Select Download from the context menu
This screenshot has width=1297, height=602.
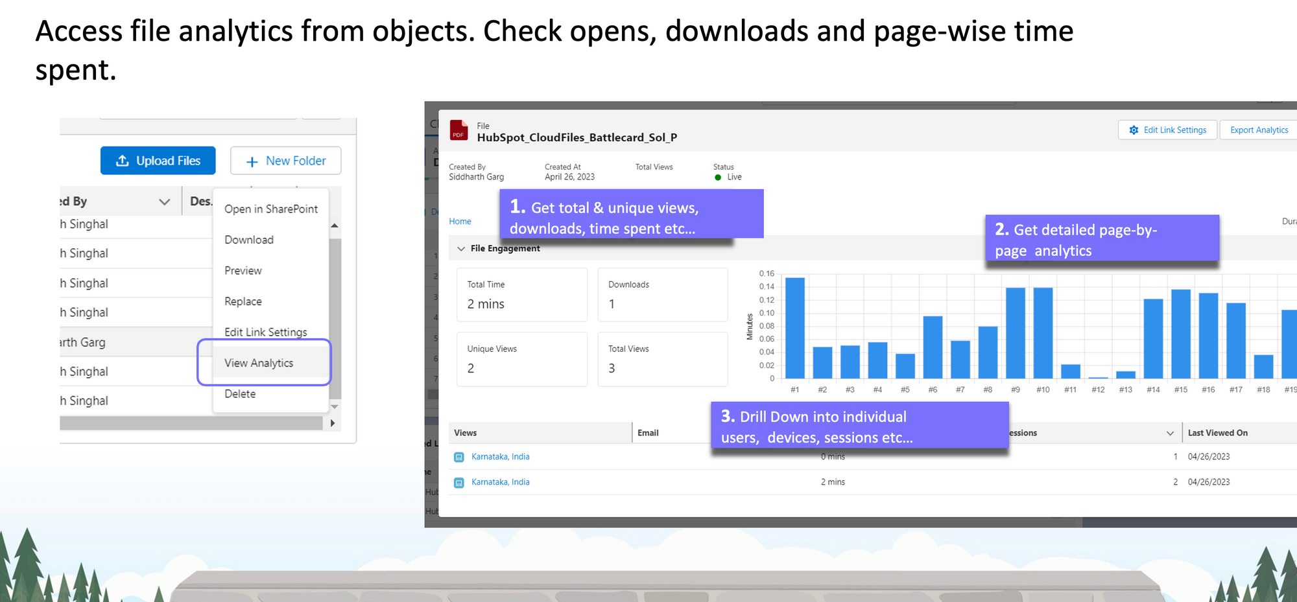coord(249,240)
